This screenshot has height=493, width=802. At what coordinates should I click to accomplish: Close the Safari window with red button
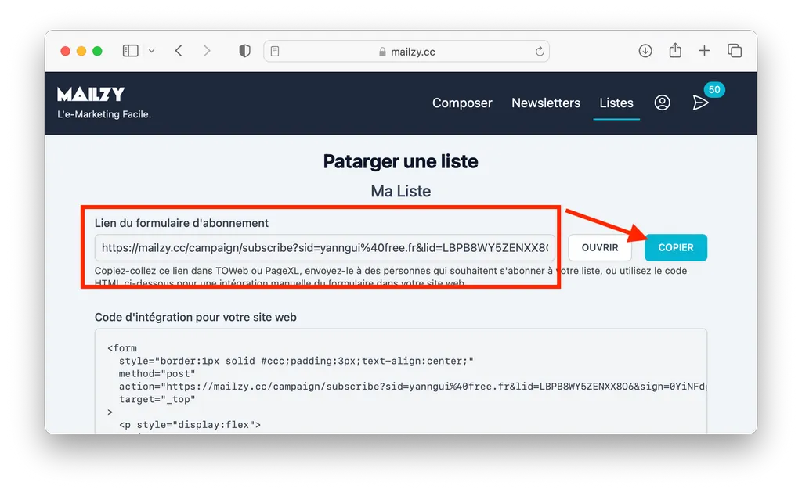click(x=66, y=51)
